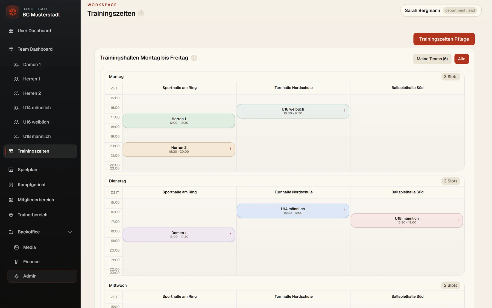Click the U18 männlich team icon
This screenshot has height=308, width=492.
[16, 136]
